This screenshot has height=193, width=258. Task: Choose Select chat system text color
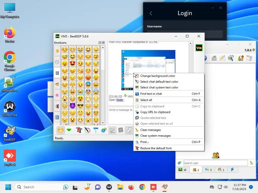click(x=169, y=87)
